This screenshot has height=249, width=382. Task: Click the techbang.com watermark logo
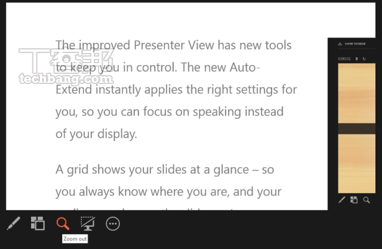[x=66, y=66]
